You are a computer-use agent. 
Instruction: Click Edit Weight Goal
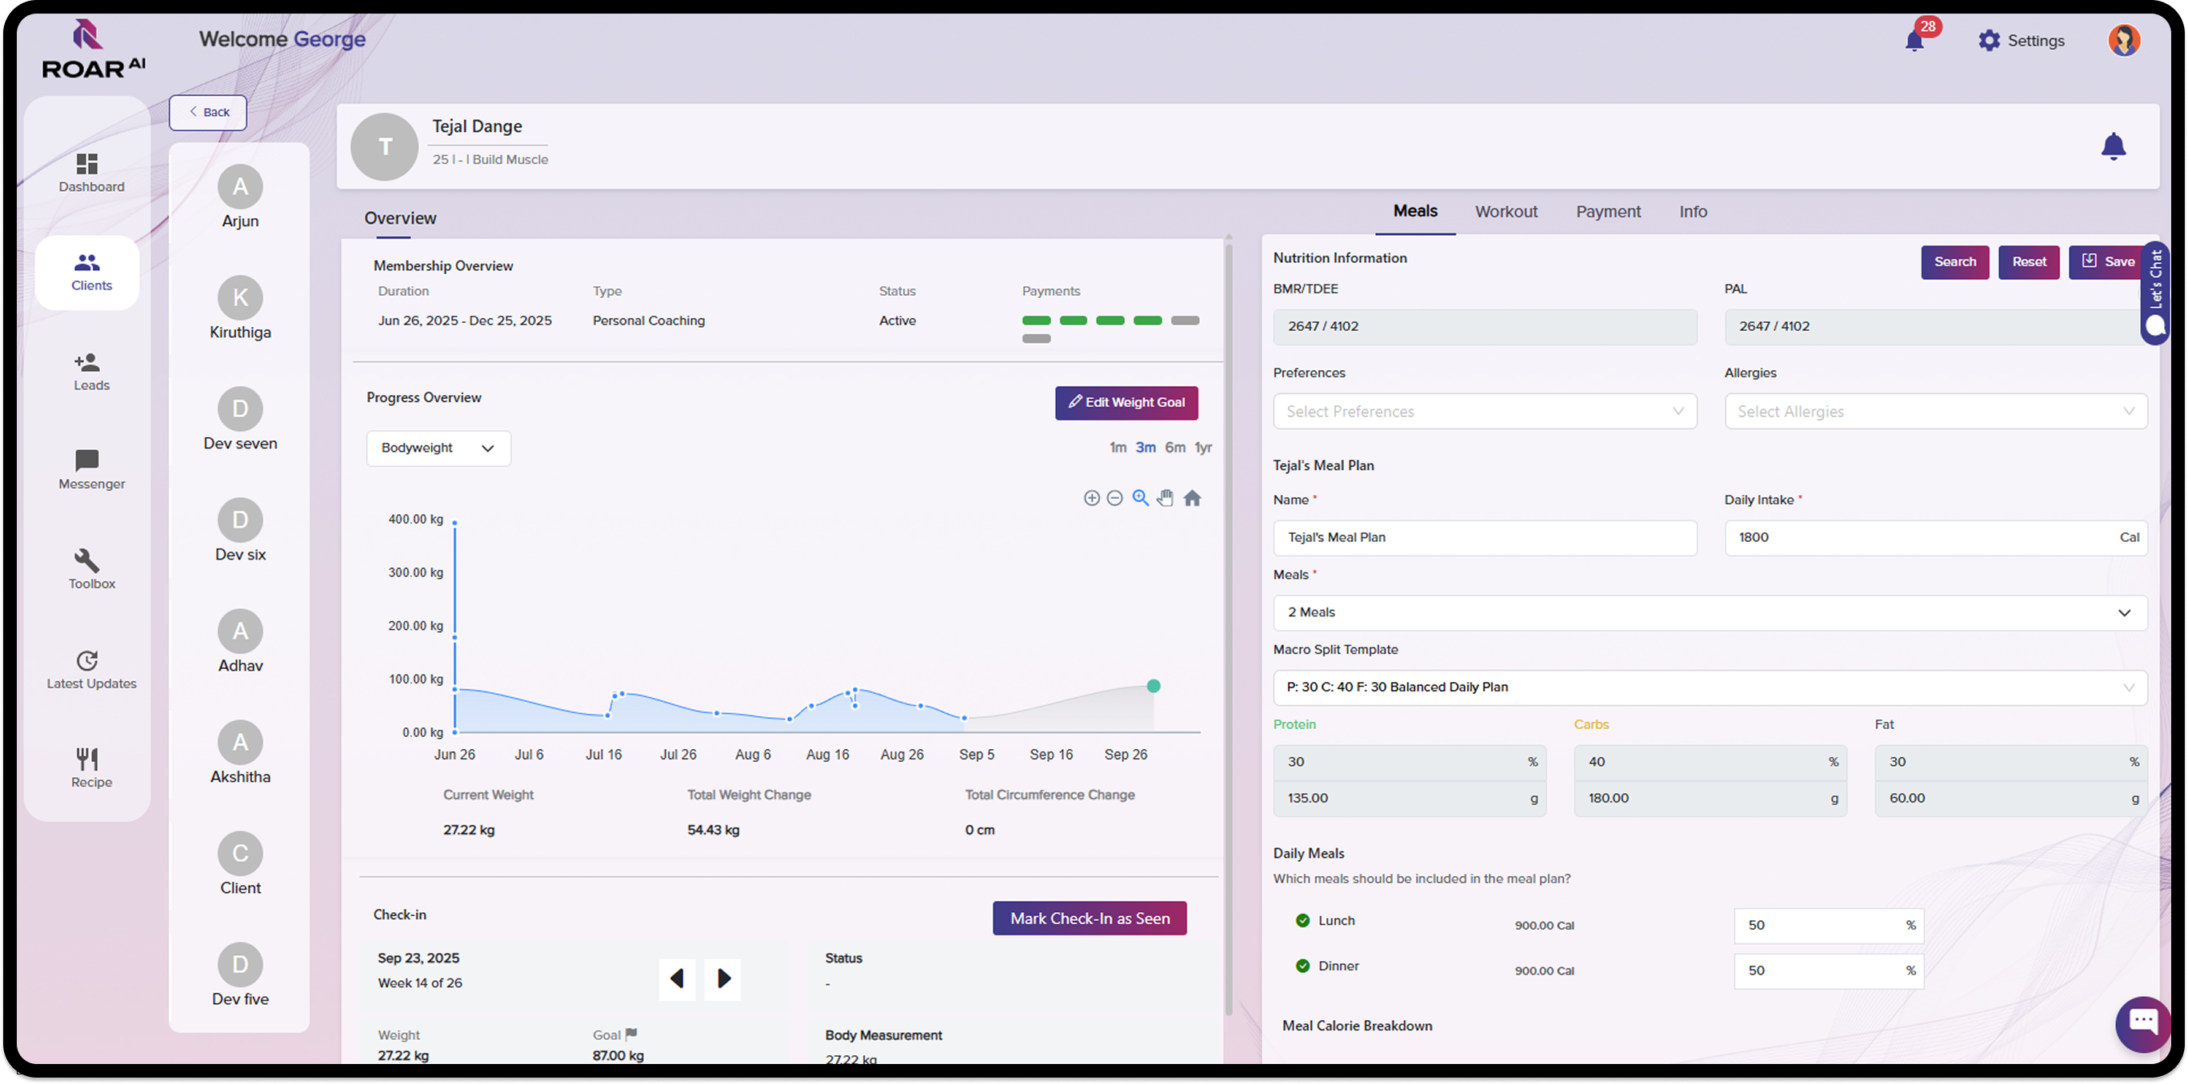pos(1126,402)
